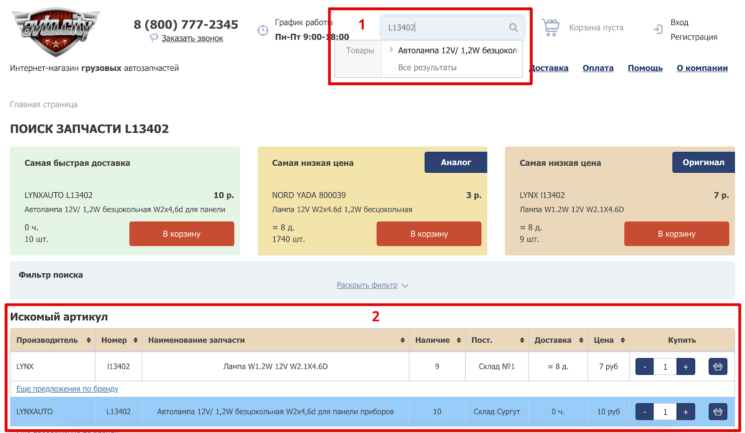Screen dimensions: 745x433
Task: Sort by Наименование запчасти column arrows
Action: click(x=402, y=340)
